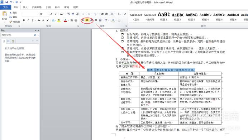Activate the Format Painter 格式刷
The height and width of the screenshot is (140, 248).
[14, 21]
